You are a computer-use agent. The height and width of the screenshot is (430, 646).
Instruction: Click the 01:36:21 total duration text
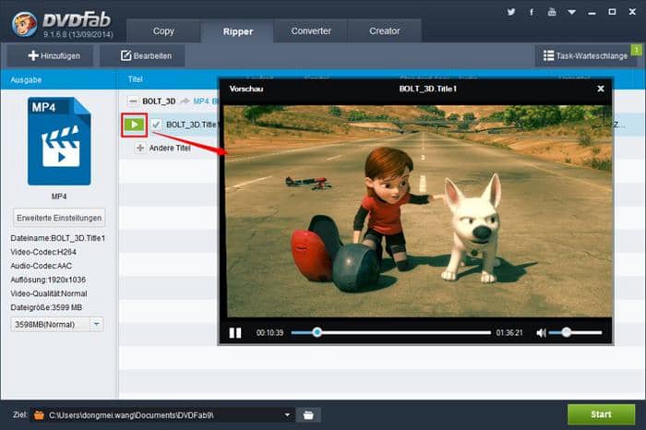[509, 333]
